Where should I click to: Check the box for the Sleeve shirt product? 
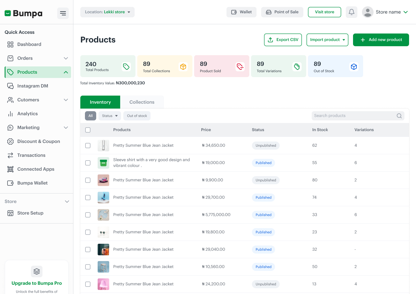point(88,163)
